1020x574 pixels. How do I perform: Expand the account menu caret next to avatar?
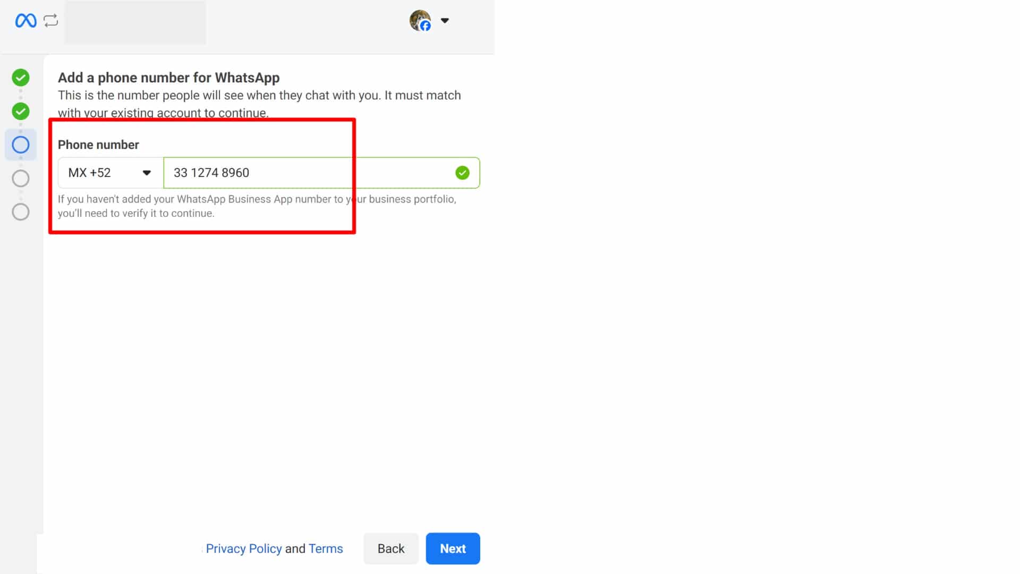click(x=445, y=21)
